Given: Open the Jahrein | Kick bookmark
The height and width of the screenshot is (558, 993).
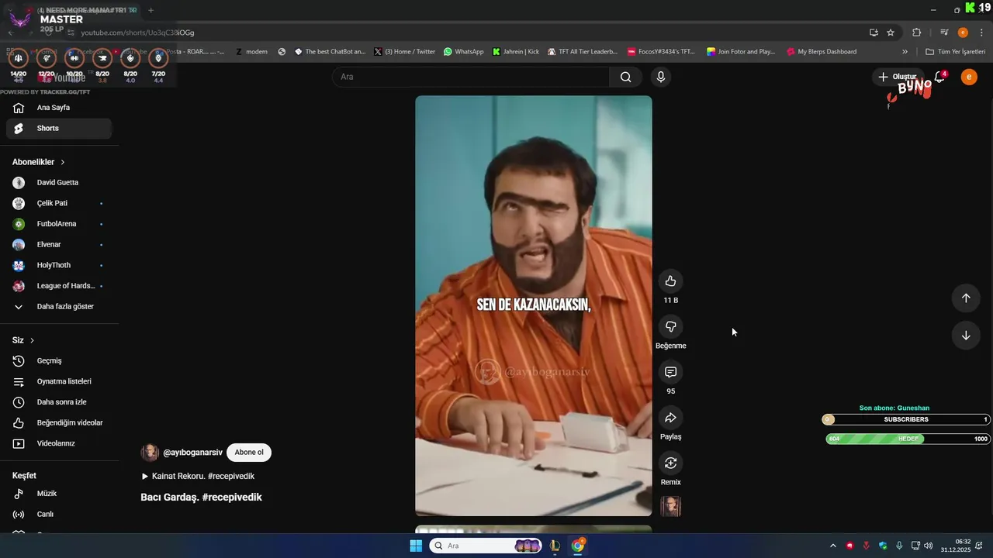Looking at the screenshot, I should [516, 52].
